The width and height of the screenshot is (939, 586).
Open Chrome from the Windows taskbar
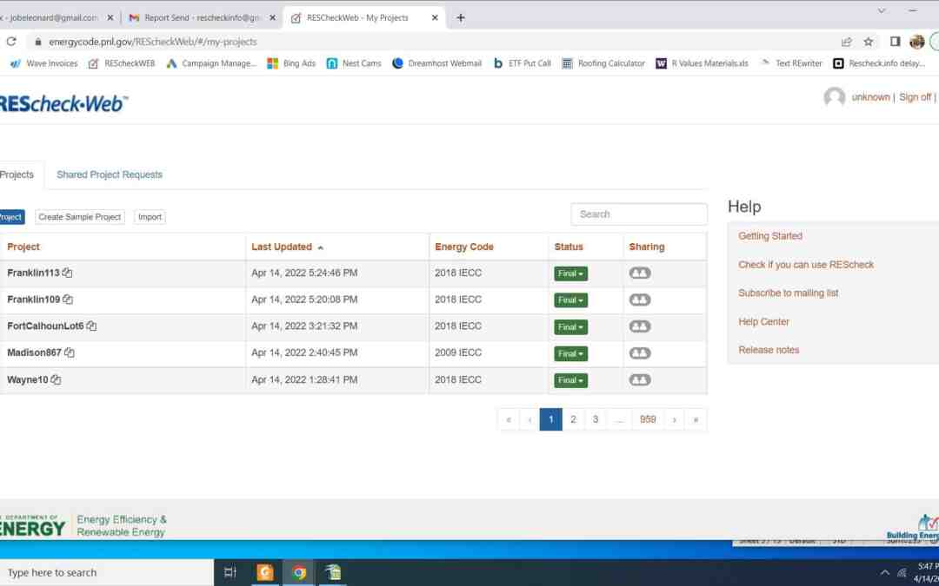click(x=299, y=572)
